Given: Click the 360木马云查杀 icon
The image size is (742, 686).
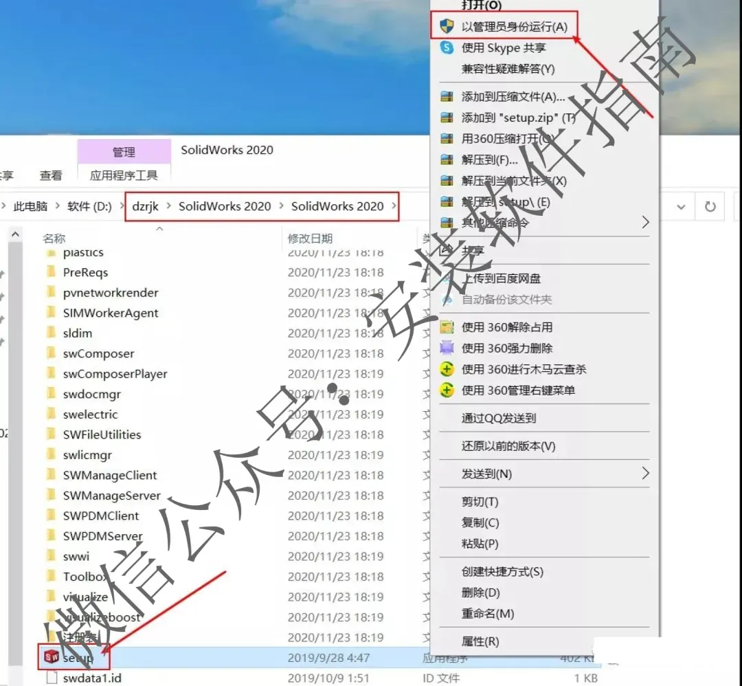Looking at the screenshot, I should click(447, 369).
